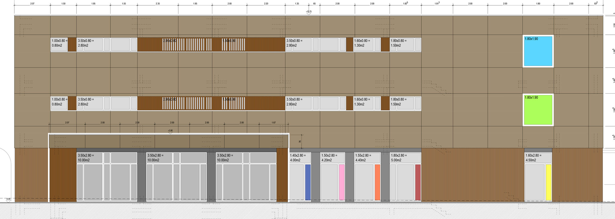Pick the orange door panel
Viewport: 615px width, 219px height.
pyautogui.click(x=377, y=182)
